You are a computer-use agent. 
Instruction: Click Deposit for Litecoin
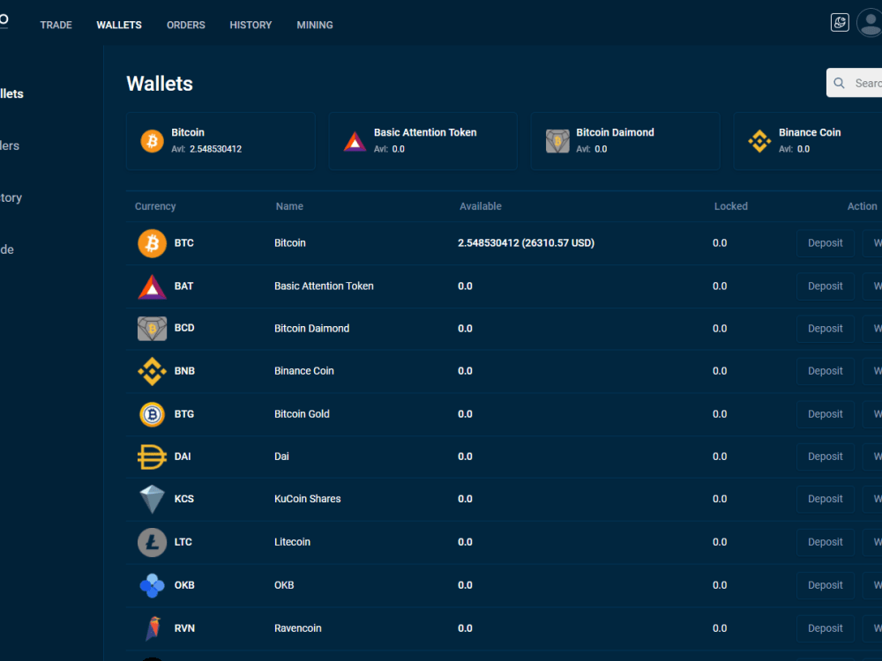tap(826, 542)
